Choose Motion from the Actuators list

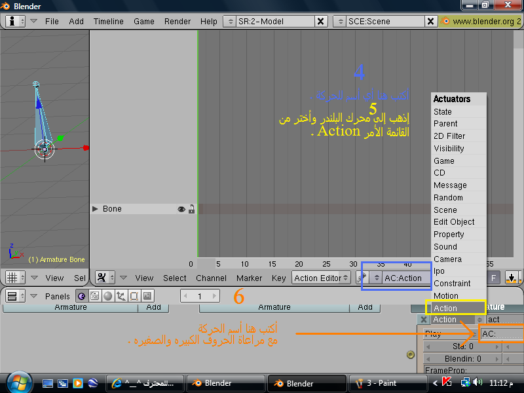pos(459,296)
